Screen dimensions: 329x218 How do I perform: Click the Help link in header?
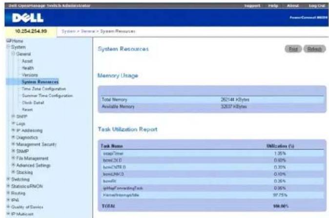point(273,6)
